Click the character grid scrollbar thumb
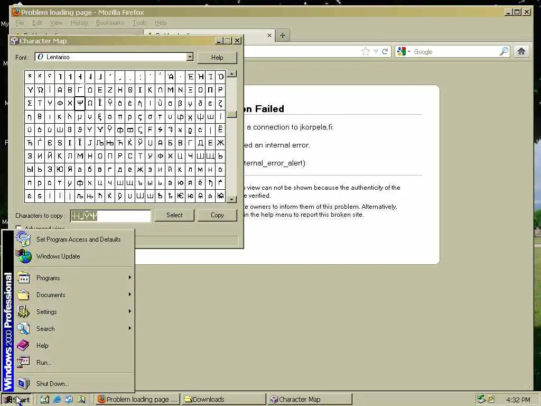 pyautogui.click(x=232, y=114)
